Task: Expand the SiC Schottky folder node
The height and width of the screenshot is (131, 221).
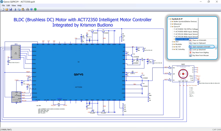Action: click(x=172, y=49)
